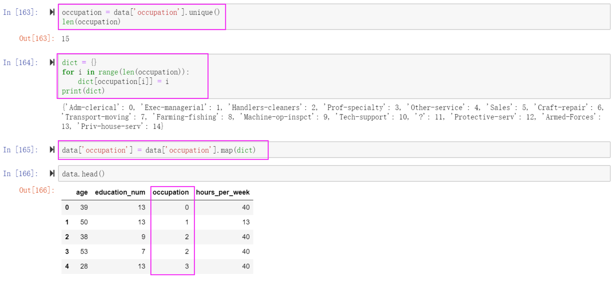Click age value 39
615x285 pixels.
[x=84, y=207]
